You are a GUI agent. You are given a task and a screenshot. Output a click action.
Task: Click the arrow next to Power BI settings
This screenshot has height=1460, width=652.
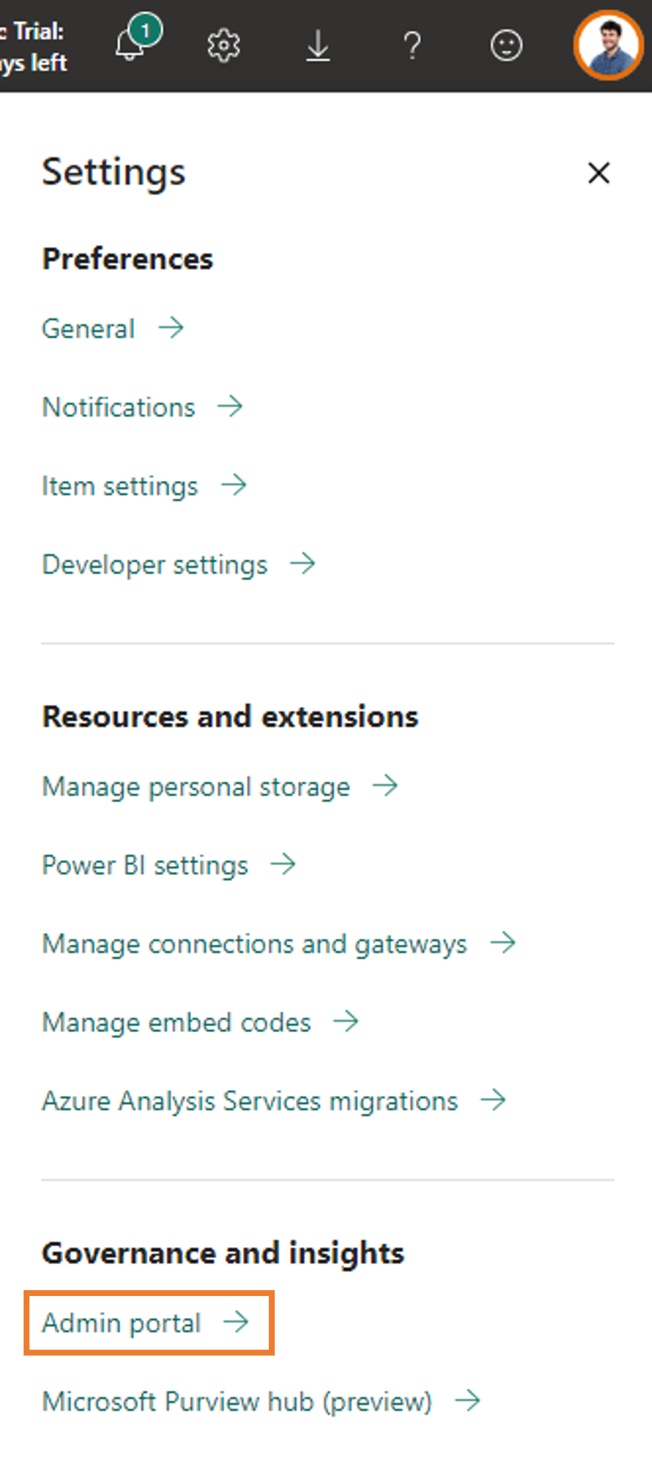pos(284,864)
